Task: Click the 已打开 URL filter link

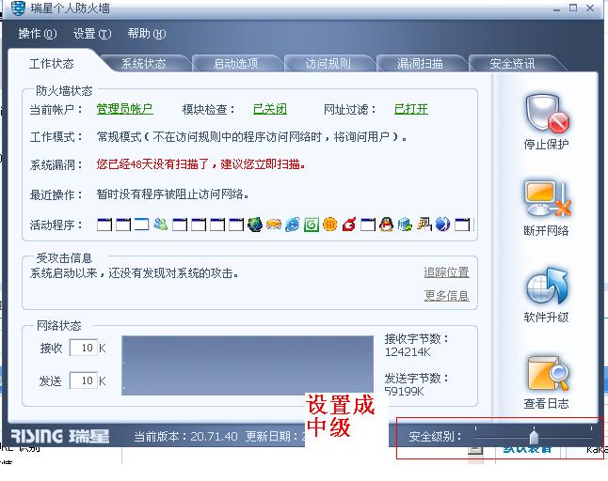Action: [411, 109]
